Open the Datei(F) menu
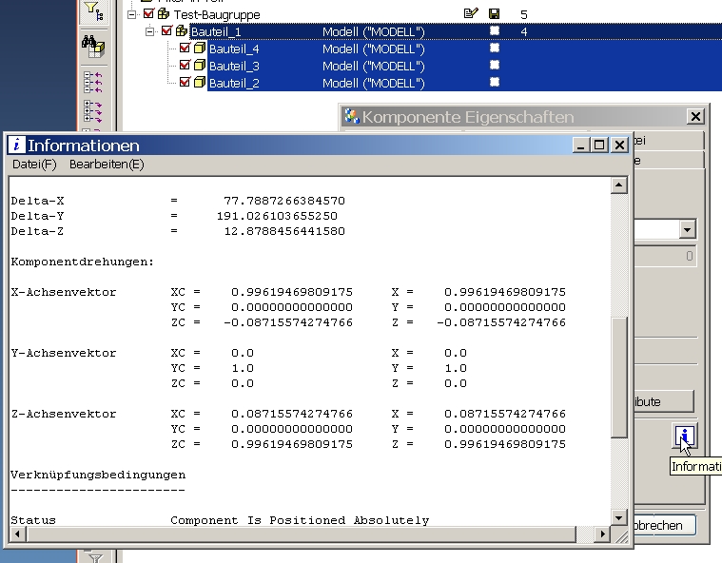Screen dimensions: 722x563 pyautogui.click(x=34, y=165)
